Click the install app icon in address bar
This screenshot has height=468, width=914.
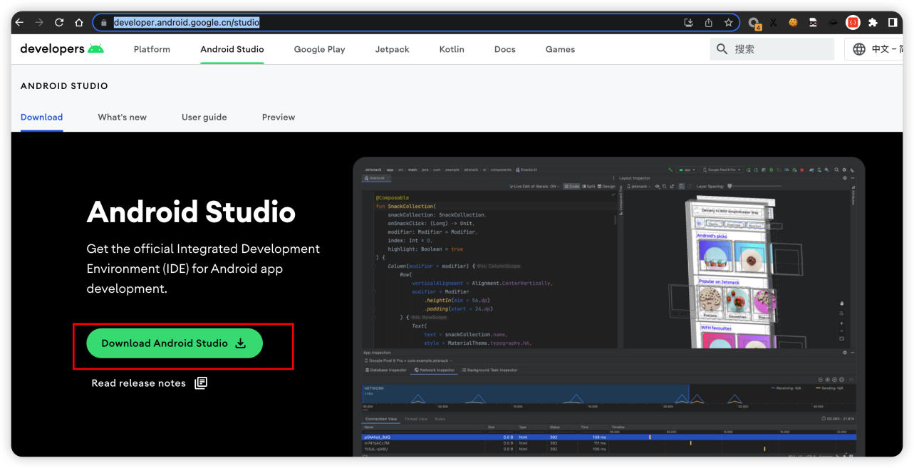[x=688, y=23]
